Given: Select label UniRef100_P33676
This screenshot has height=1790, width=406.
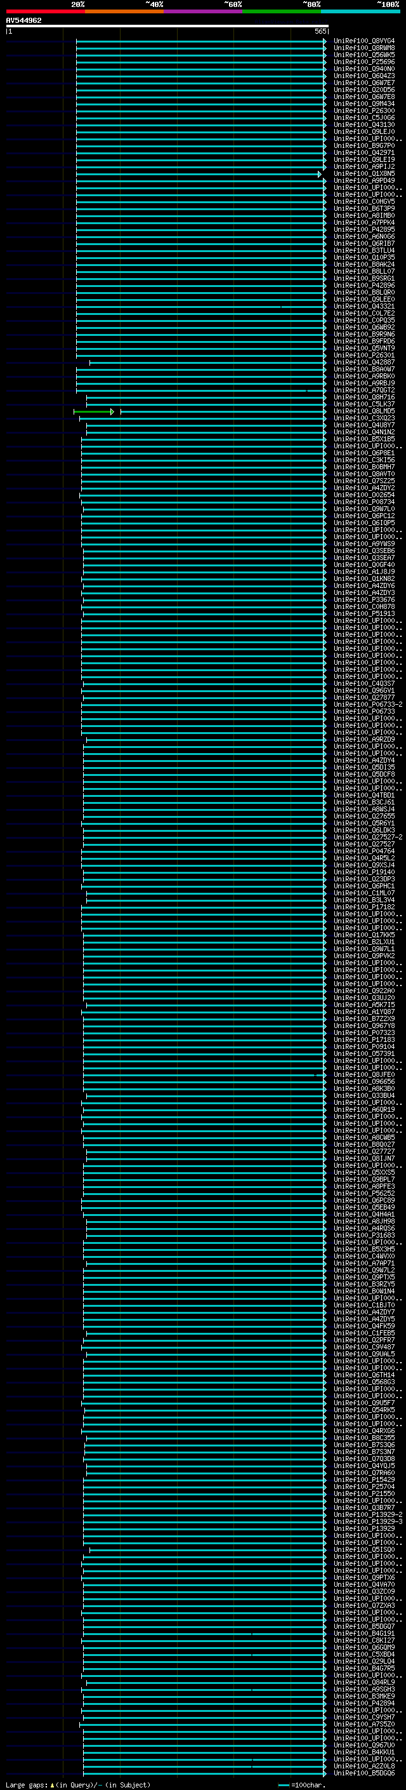Looking at the screenshot, I should click(x=364, y=599).
